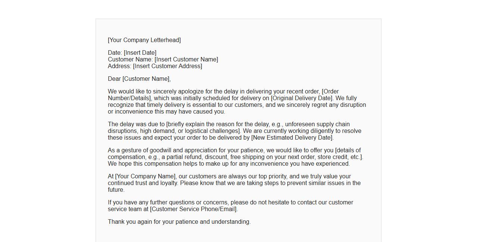The height and width of the screenshot is (242, 477).
Task: Click the "Thank you again" closing line
Action: (x=179, y=222)
